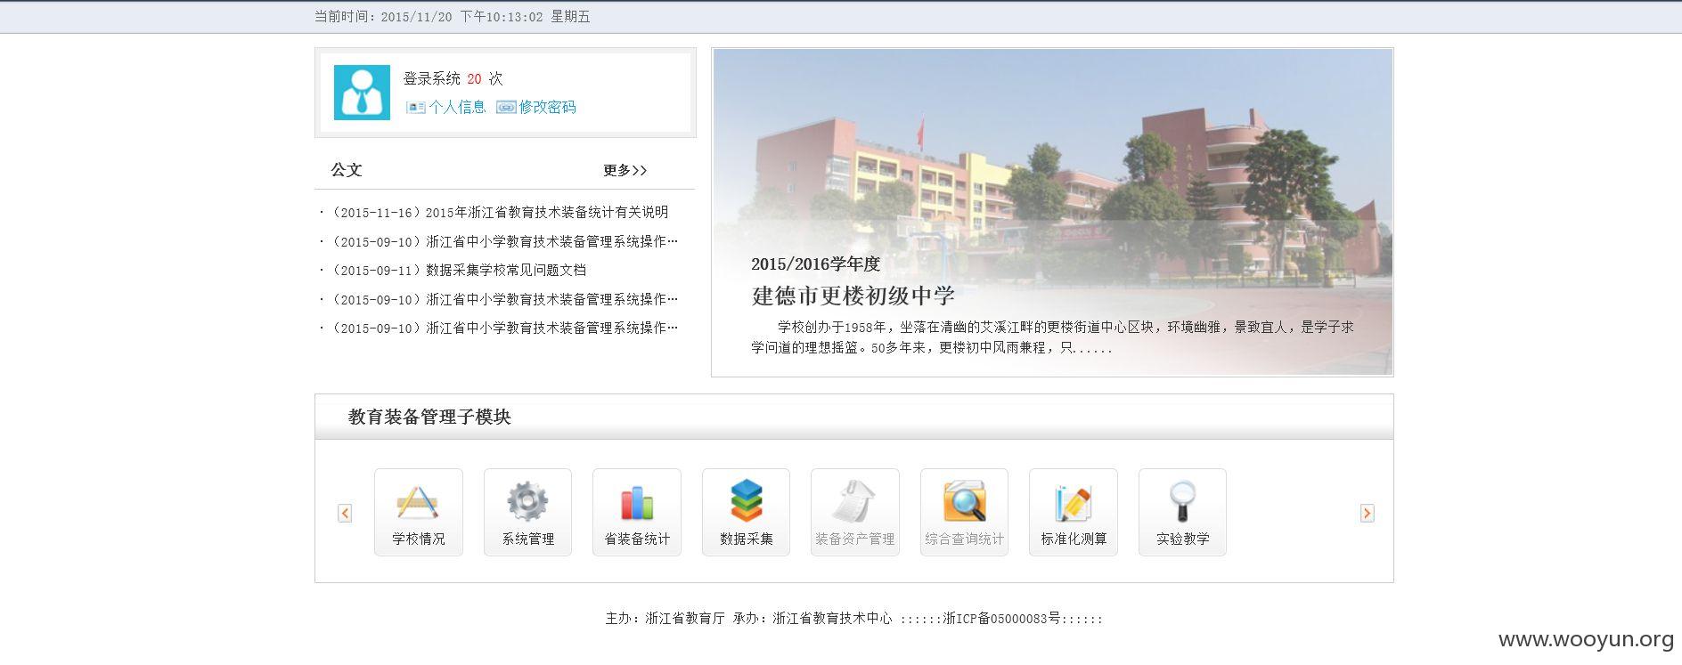Open the 数据采集 stacked layers module

(x=747, y=513)
